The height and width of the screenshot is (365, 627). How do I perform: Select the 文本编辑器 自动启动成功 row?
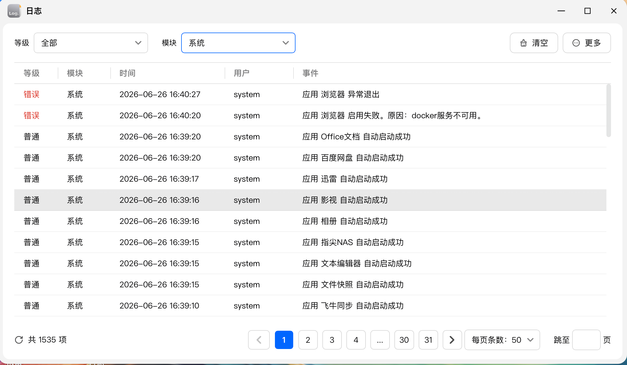click(x=310, y=263)
